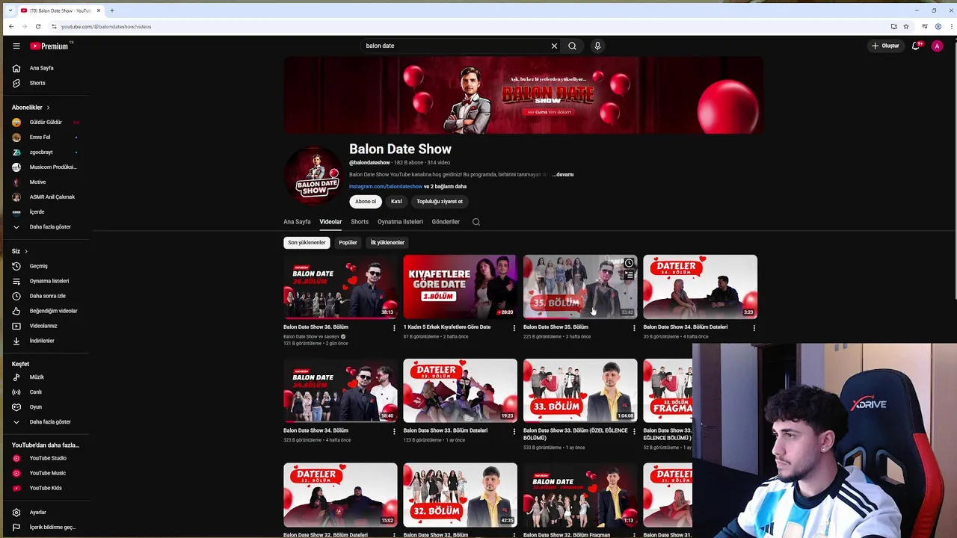Click the search magnifier button
Image resolution: width=957 pixels, height=538 pixels.
tap(572, 46)
